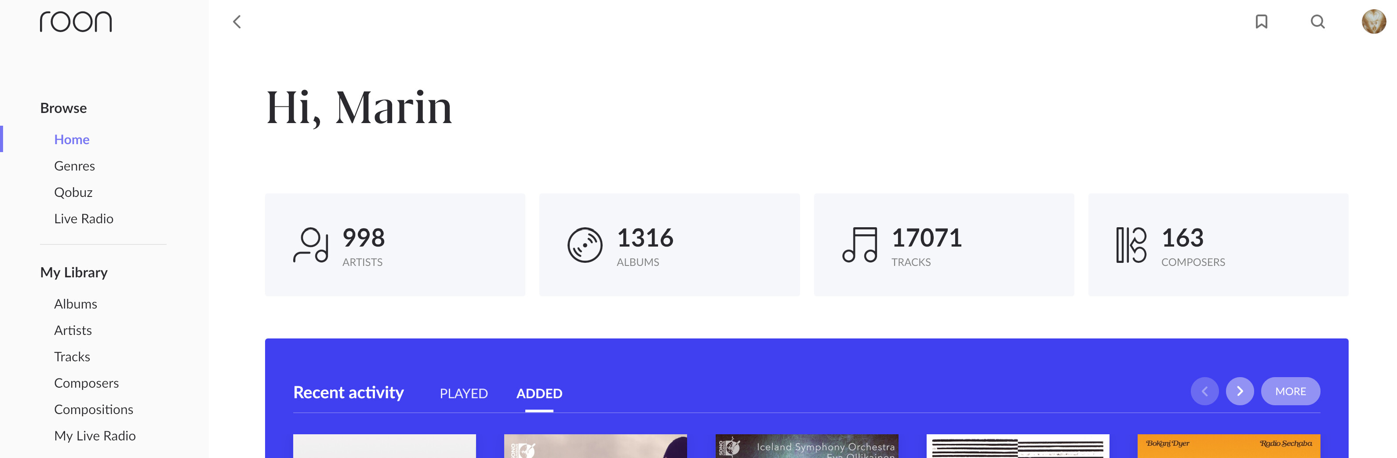The height and width of the screenshot is (458, 1397).
Task: Click the albums disc icon
Action: point(585,245)
